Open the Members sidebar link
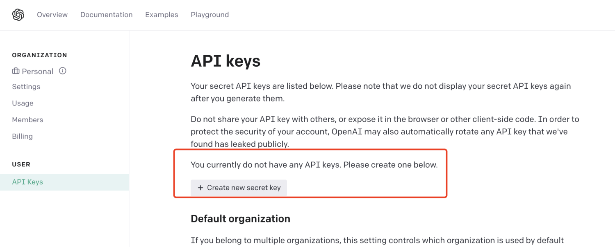The height and width of the screenshot is (247, 615). click(27, 120)
